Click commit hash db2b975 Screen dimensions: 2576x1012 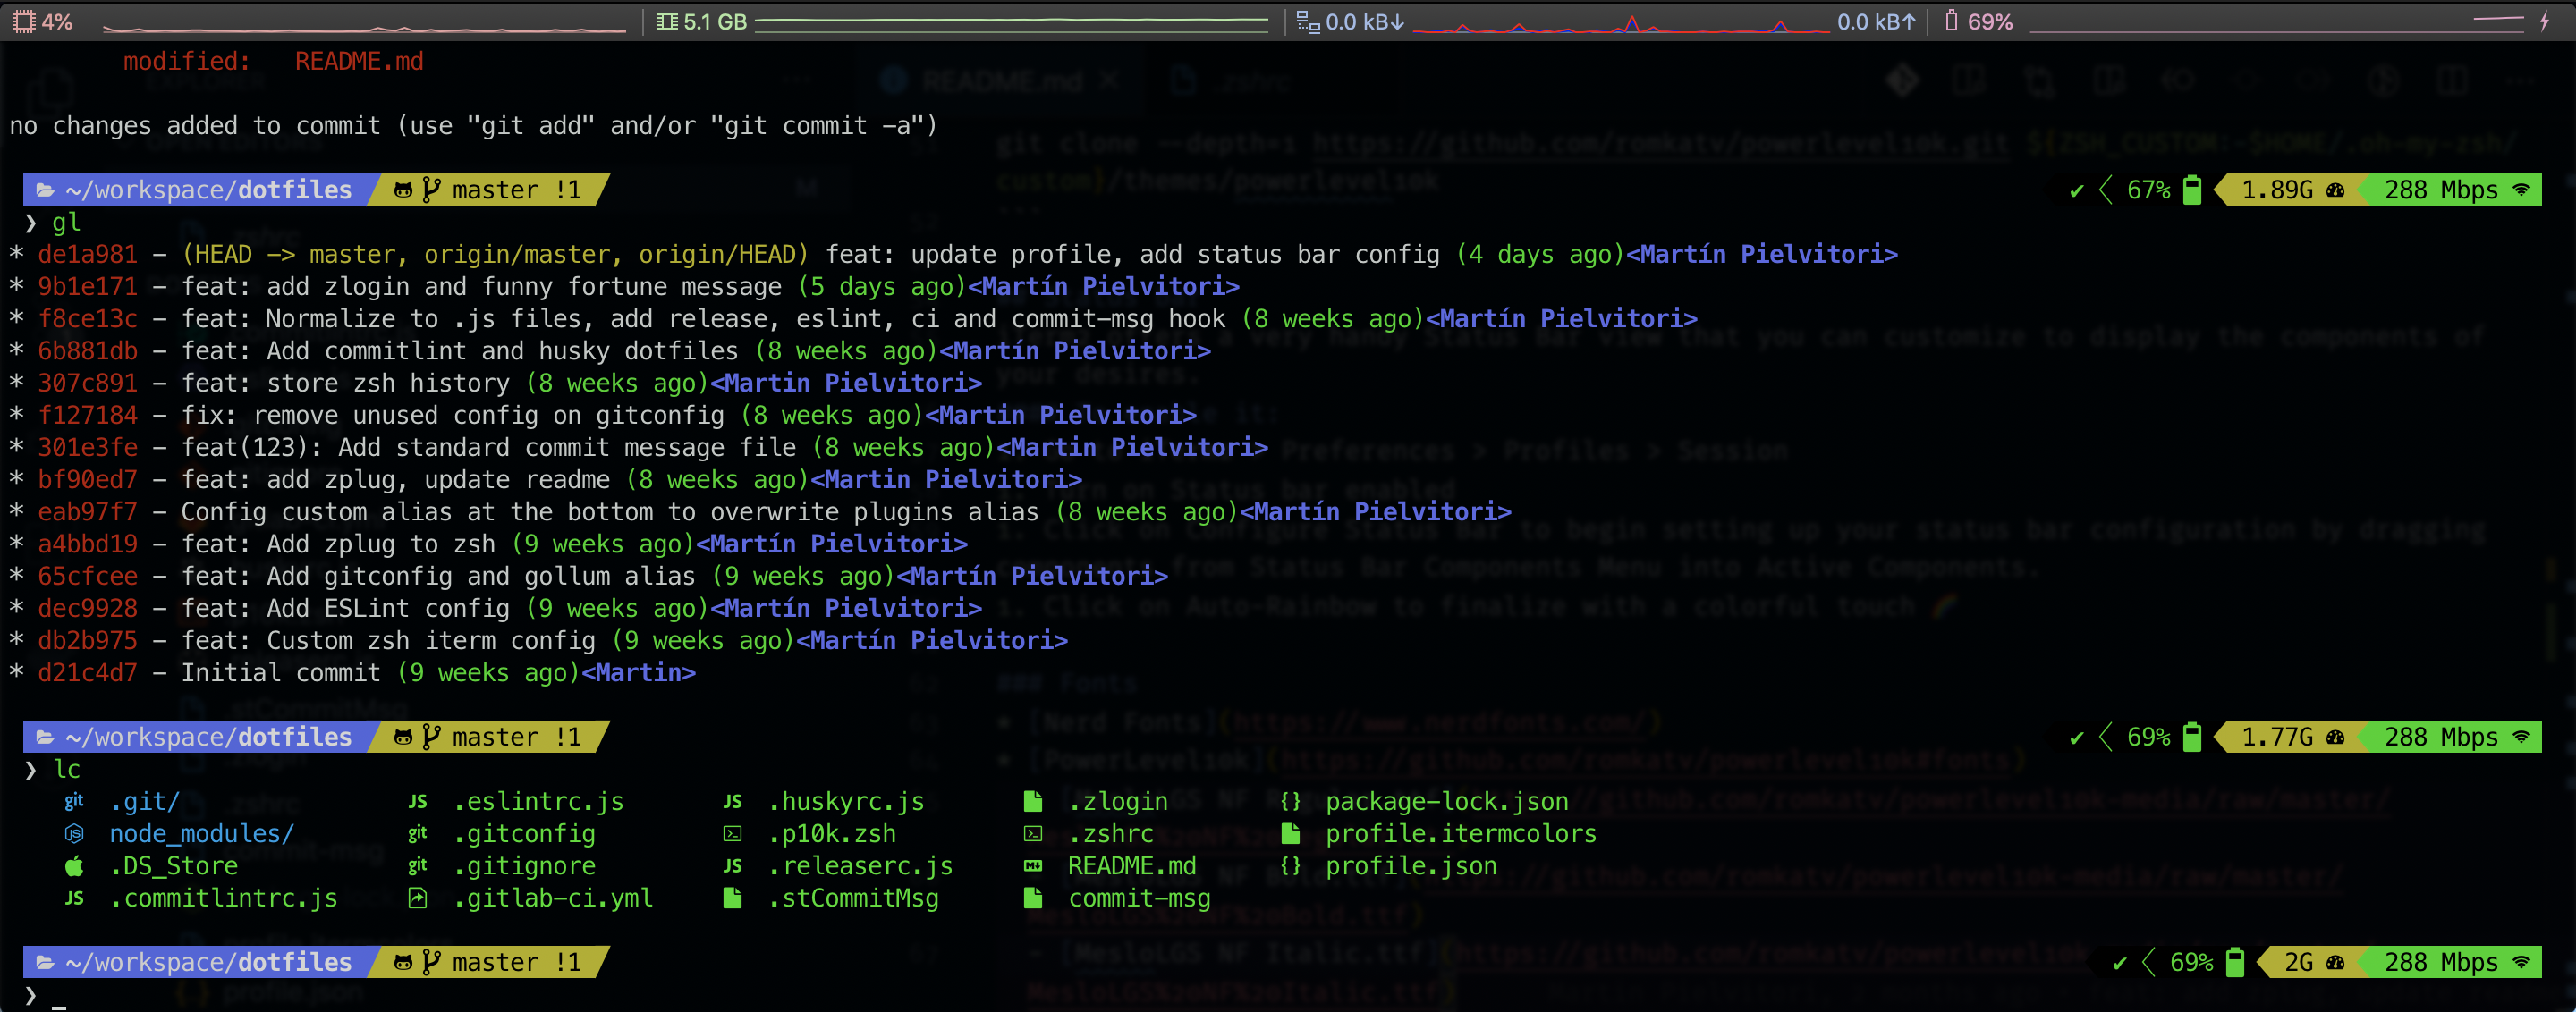[87, 640]
